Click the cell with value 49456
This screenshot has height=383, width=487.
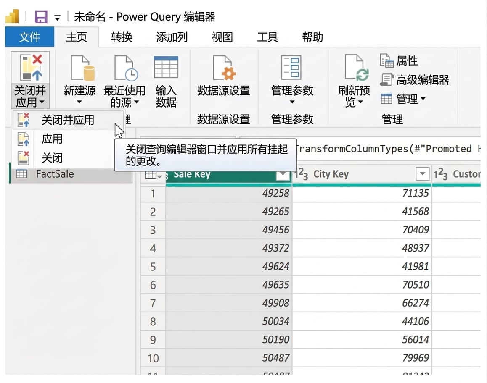pyautogui.click(x=229, y=230)
